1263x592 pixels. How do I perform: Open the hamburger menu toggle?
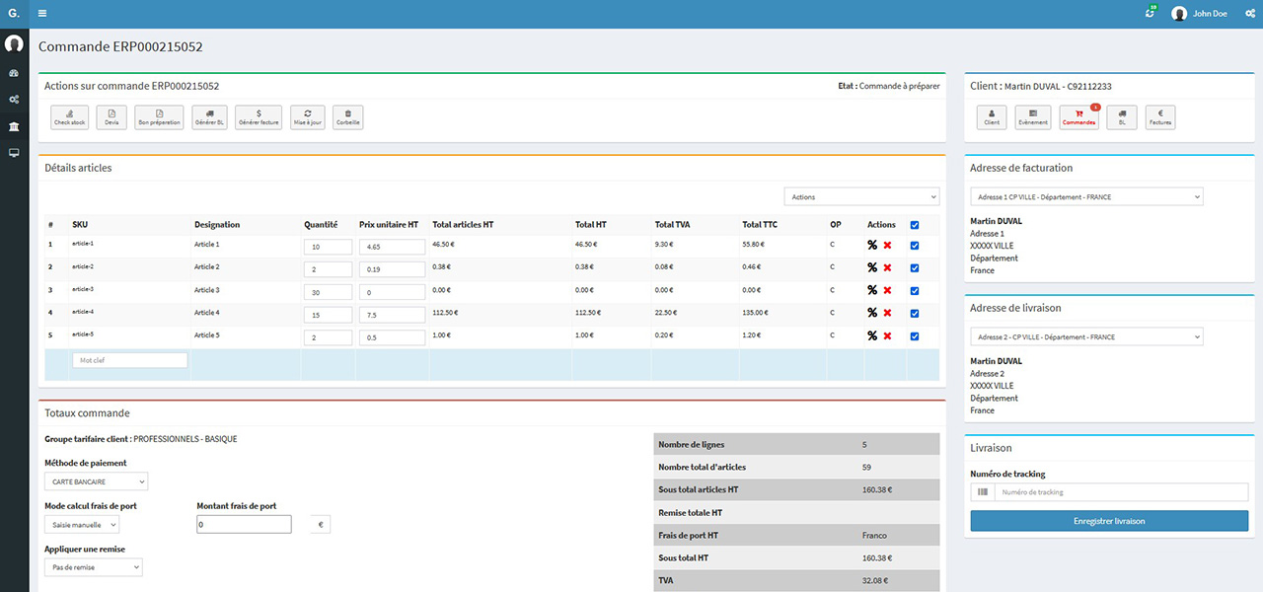pyautogui.click(x=42, y=14)
